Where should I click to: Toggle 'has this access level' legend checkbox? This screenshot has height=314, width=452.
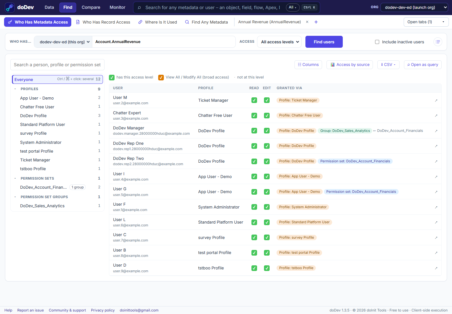(x=112, y=77)
